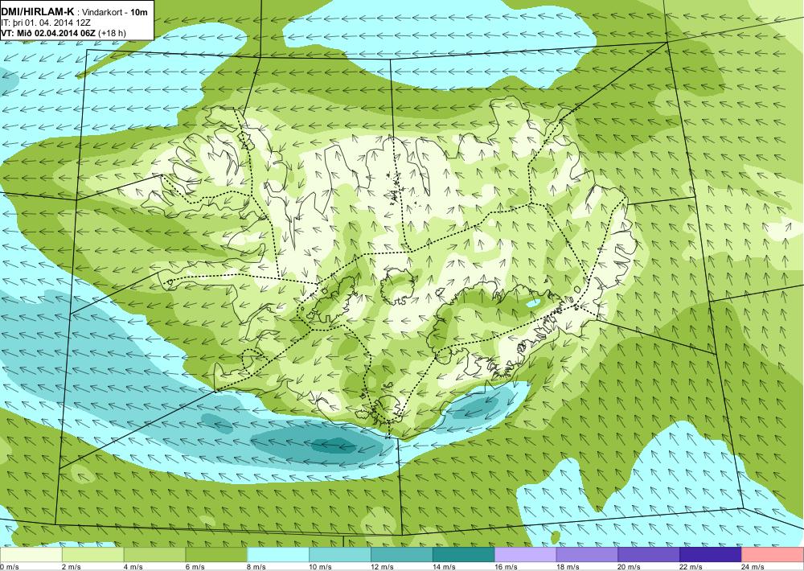Image resolution: width=804 pixels, height=571 pixels.
Task: Click the 'VT: Mið 02.04.2014 06Z' valid time
Action: pyautogui.click(x=48, y=33)
